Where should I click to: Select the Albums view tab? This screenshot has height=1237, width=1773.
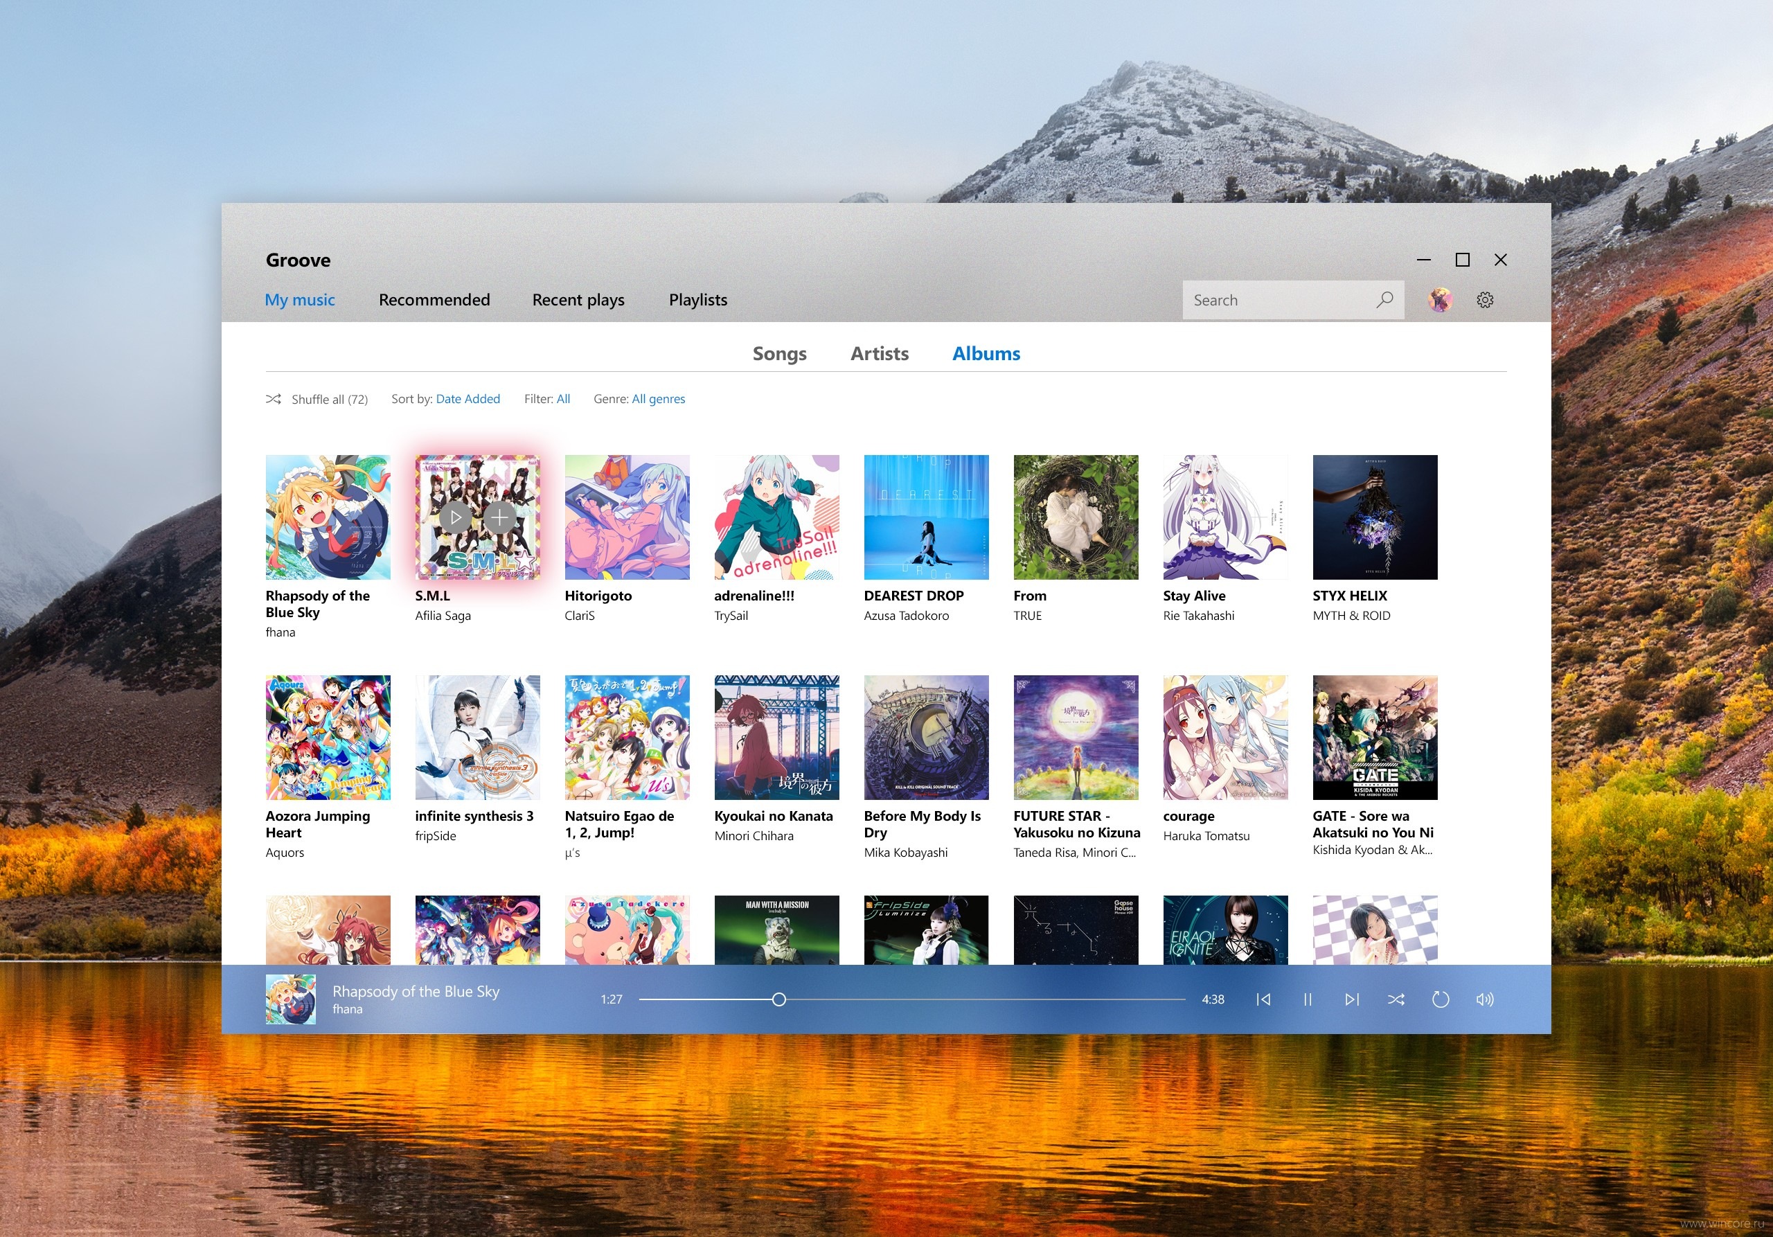click(986, 354)
